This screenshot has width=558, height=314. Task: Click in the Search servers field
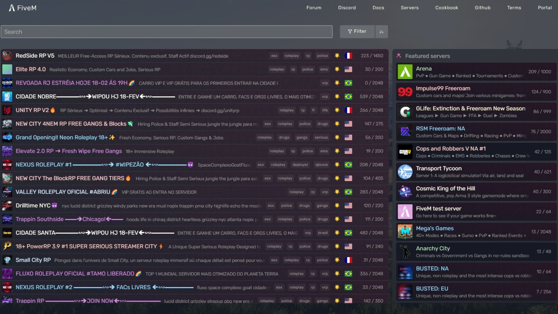click(167, 32)
